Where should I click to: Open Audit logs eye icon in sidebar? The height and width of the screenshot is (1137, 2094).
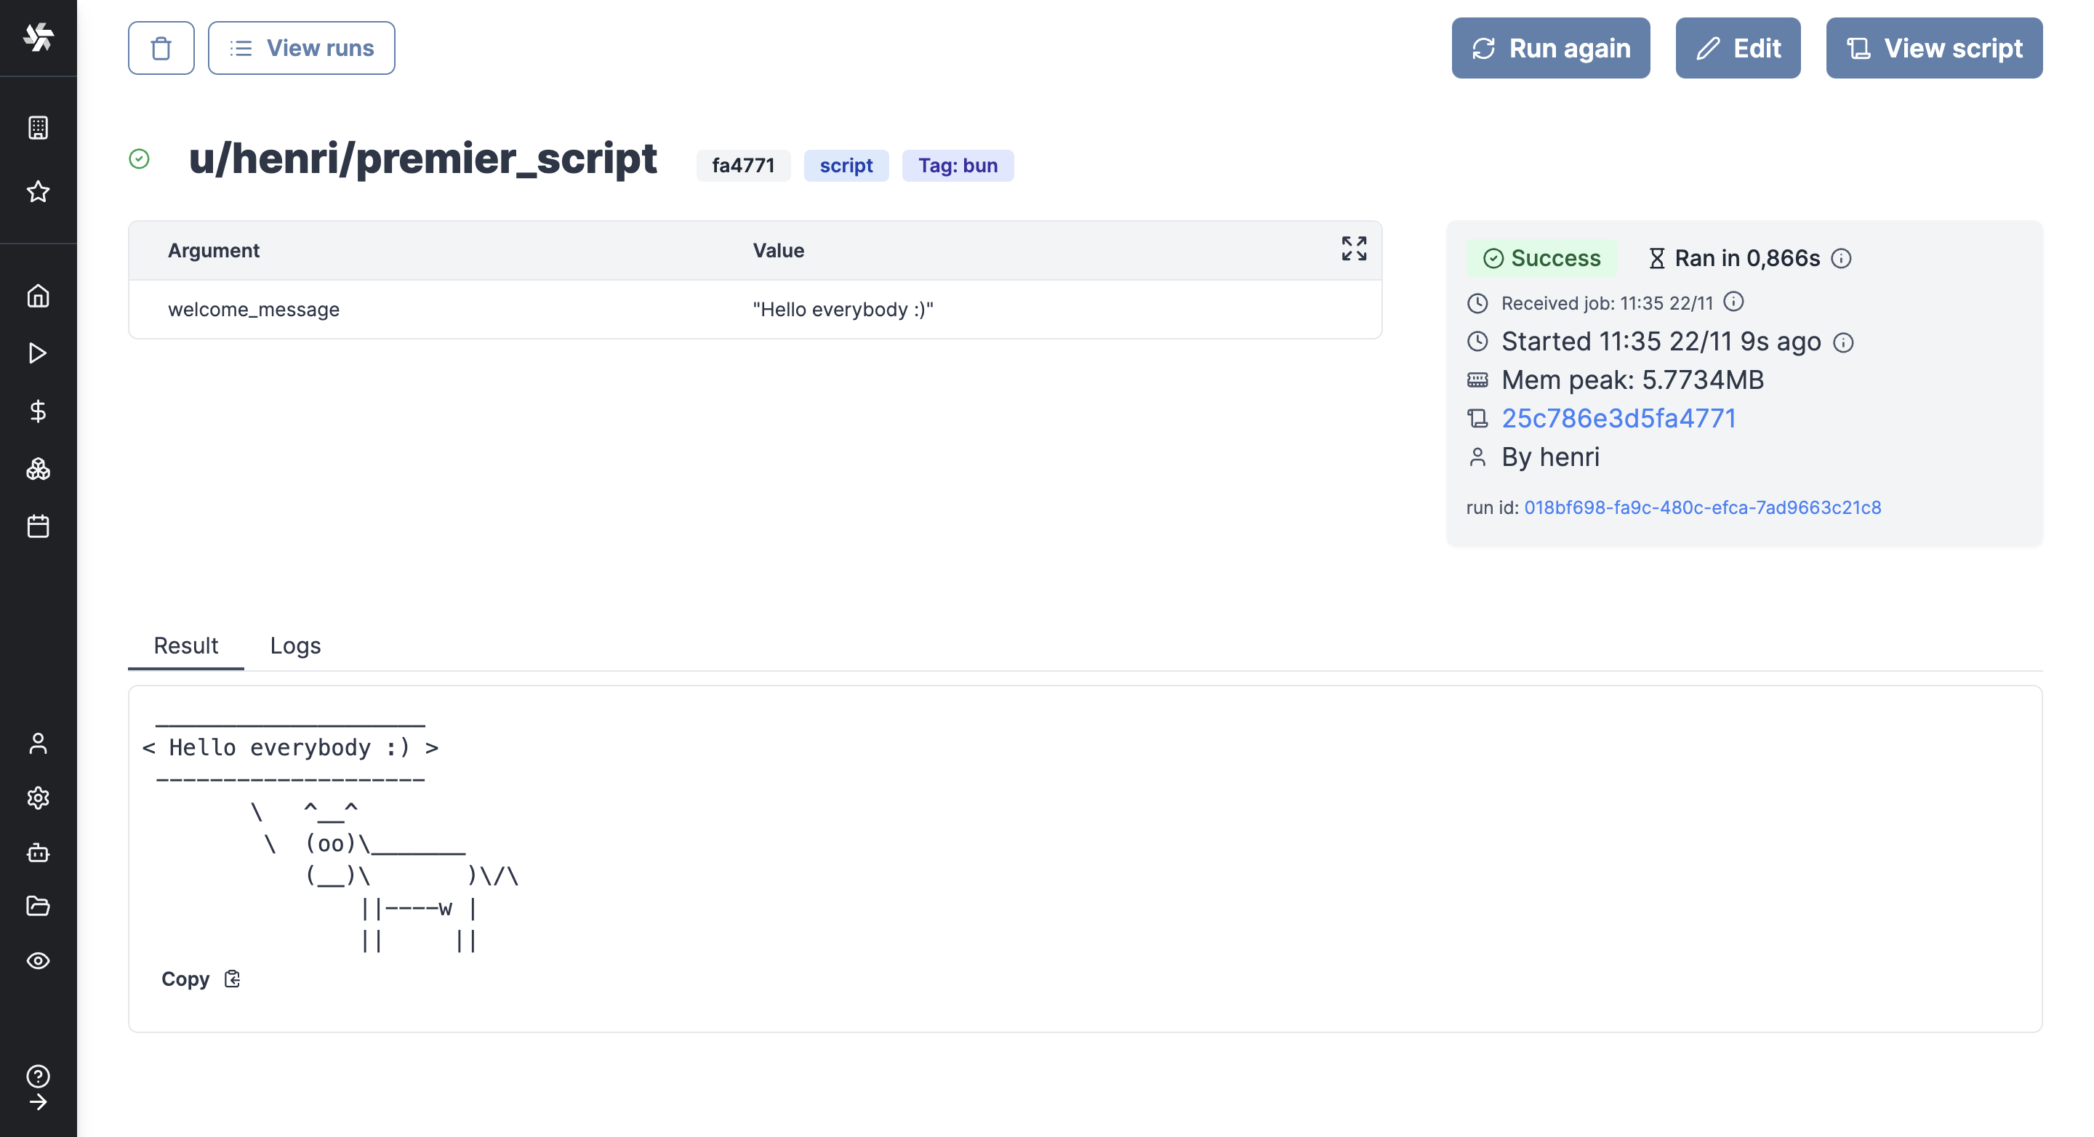coord(39,960)
